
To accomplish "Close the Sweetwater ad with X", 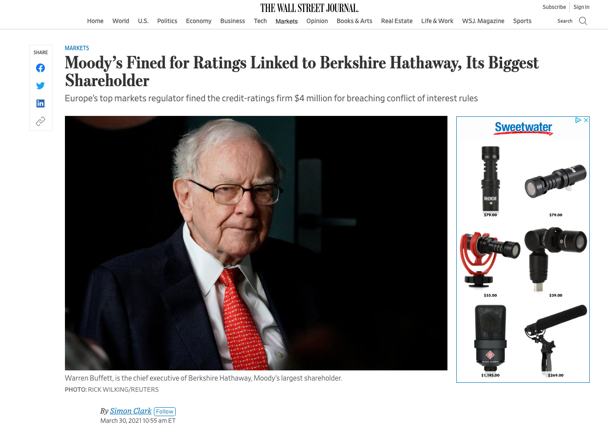I will [586, 120].
